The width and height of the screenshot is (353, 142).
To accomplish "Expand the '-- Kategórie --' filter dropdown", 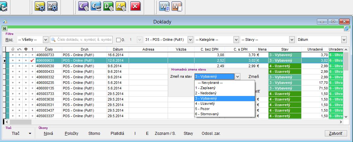I will [x=236, y=39].
